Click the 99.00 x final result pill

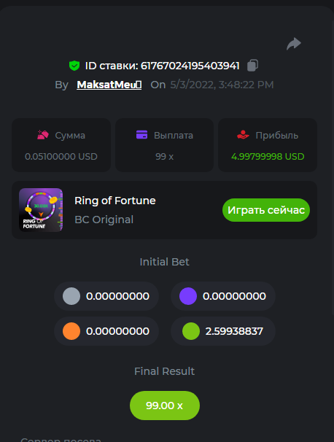pos(165,406)
